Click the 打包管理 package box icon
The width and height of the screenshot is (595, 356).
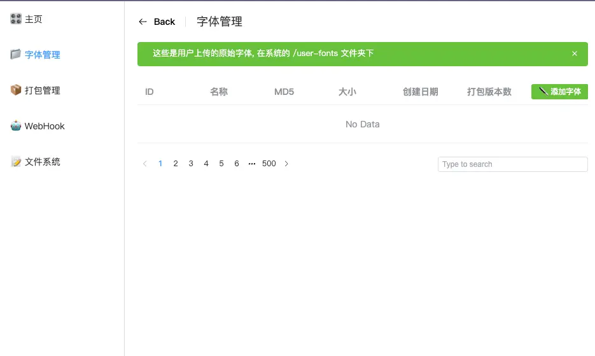pyautogui.click(x=16, y=90)
